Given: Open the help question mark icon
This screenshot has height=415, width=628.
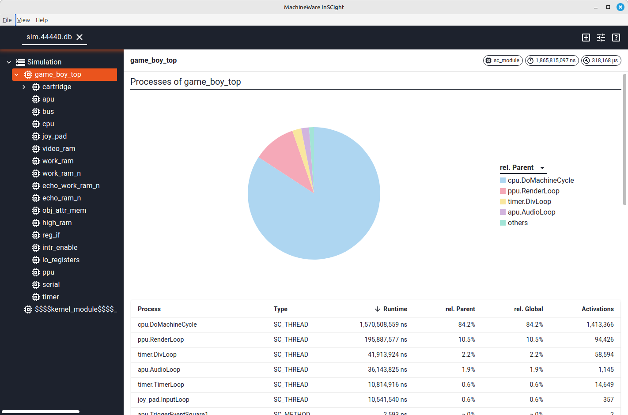Looking at the screenshot, I should [x=616, y=38].
